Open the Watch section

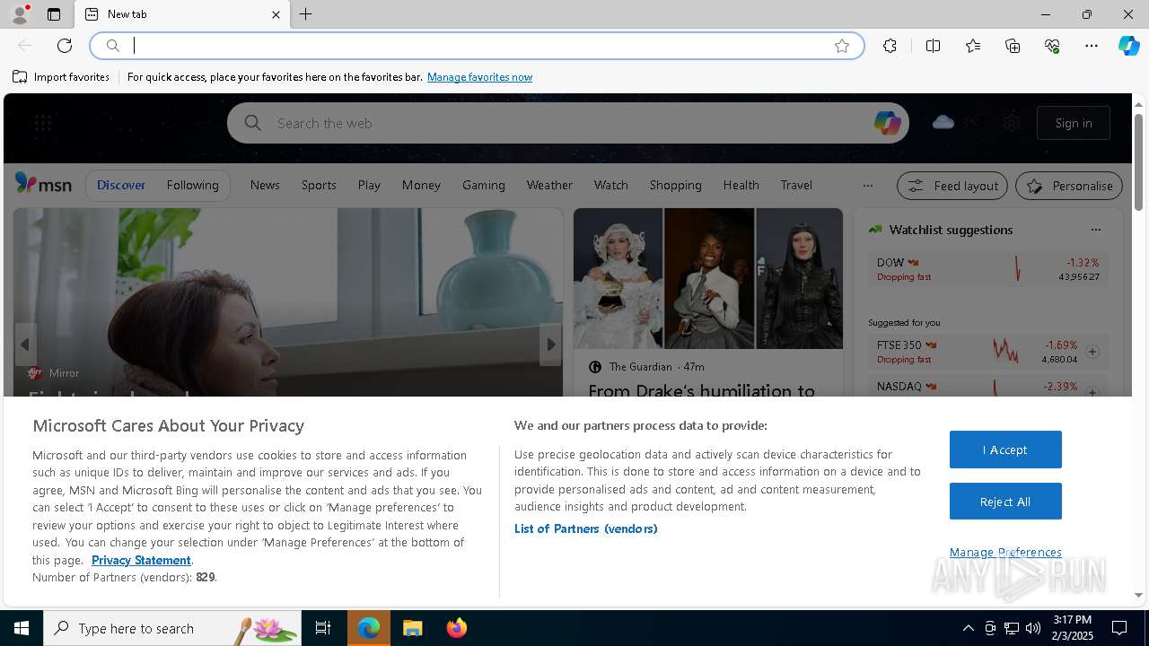tap(611, 185)
